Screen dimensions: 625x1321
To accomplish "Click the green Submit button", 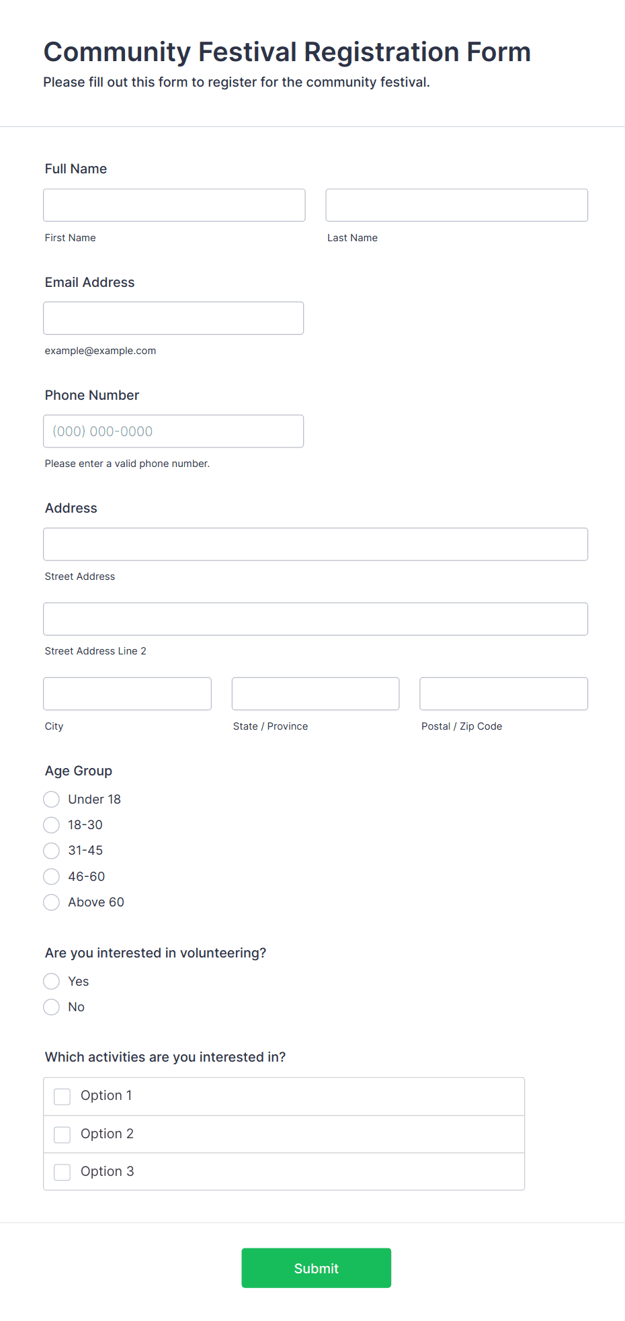I will 317,1268.
